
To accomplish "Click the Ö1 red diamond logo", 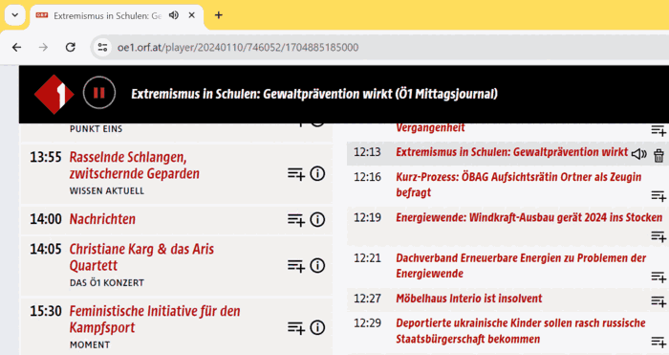I will pos(54,95).
